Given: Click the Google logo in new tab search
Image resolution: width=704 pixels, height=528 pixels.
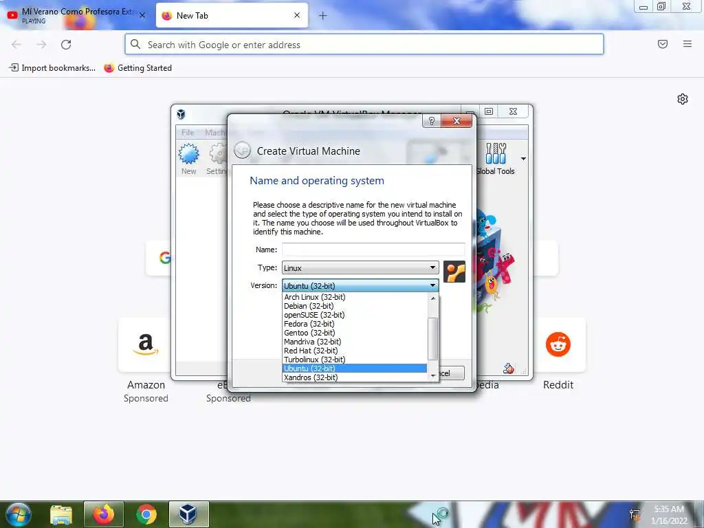Looking at the screenshot, I should click(164, 258).
